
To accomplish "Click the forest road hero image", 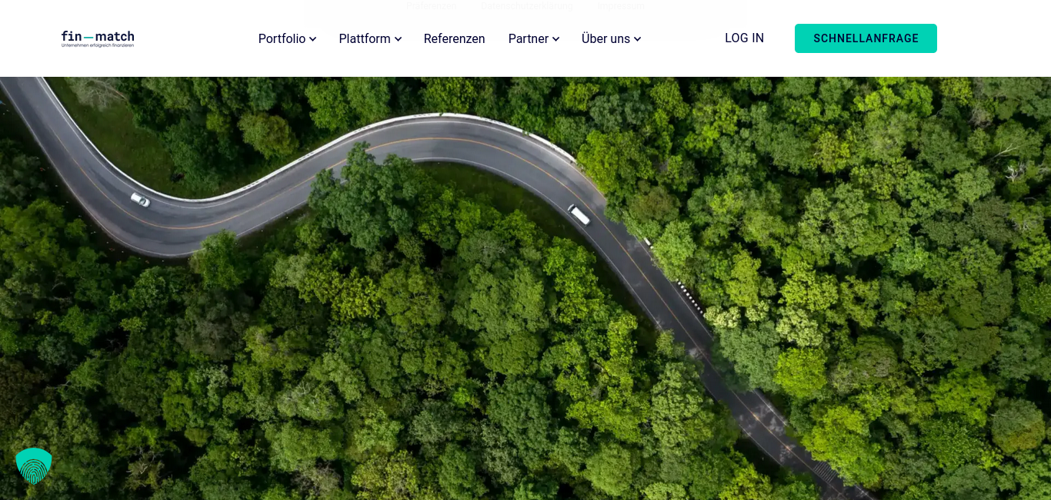I will pyautogui.click(x=525, y=288).
